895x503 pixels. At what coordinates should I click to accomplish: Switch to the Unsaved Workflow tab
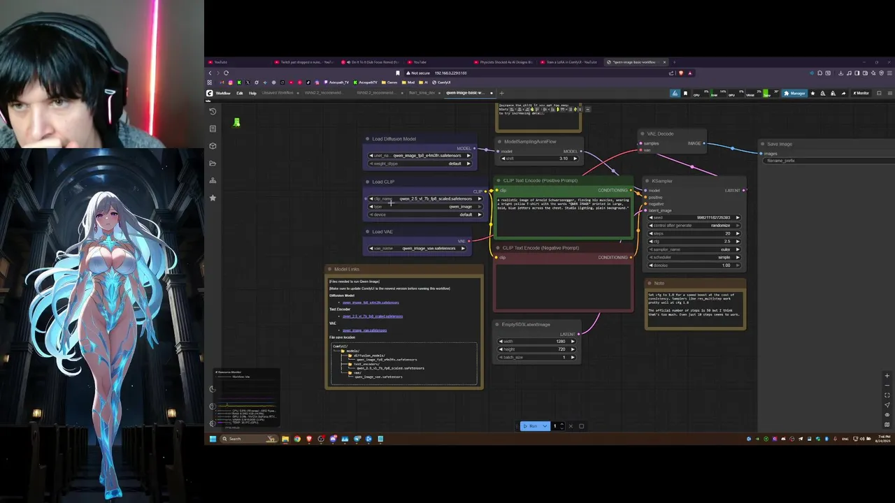(x=278, y=93)
